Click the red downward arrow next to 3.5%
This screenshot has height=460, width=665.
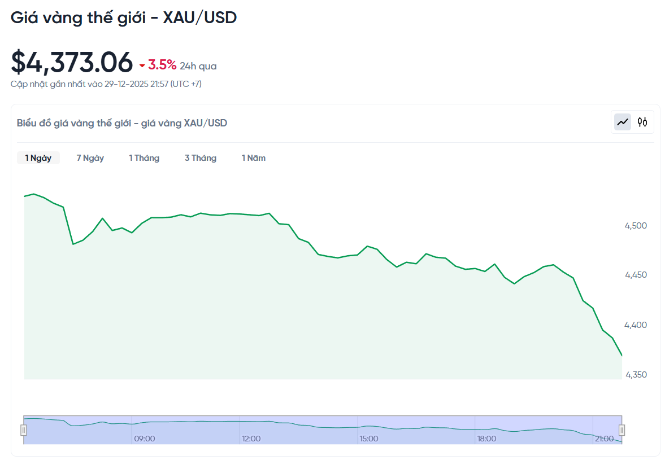click(141, 64)
